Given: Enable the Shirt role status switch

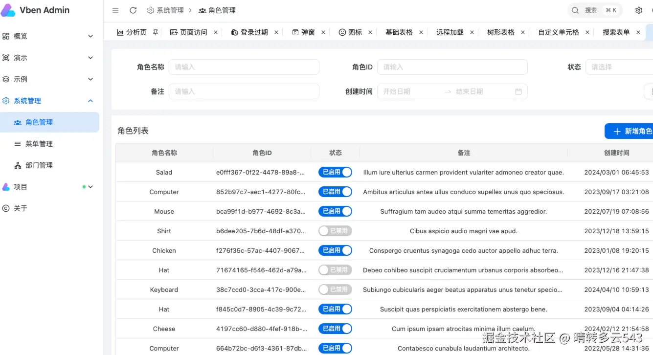Looking at the screenshot, I should pos(335,231).
